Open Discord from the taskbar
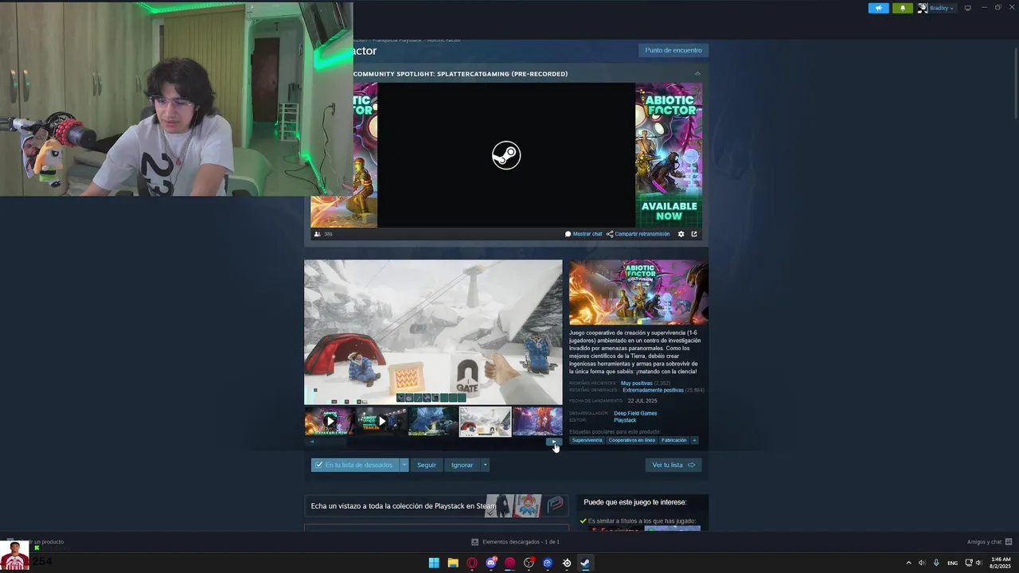Viewport: 1019px width, 573px height. point(491,563)
